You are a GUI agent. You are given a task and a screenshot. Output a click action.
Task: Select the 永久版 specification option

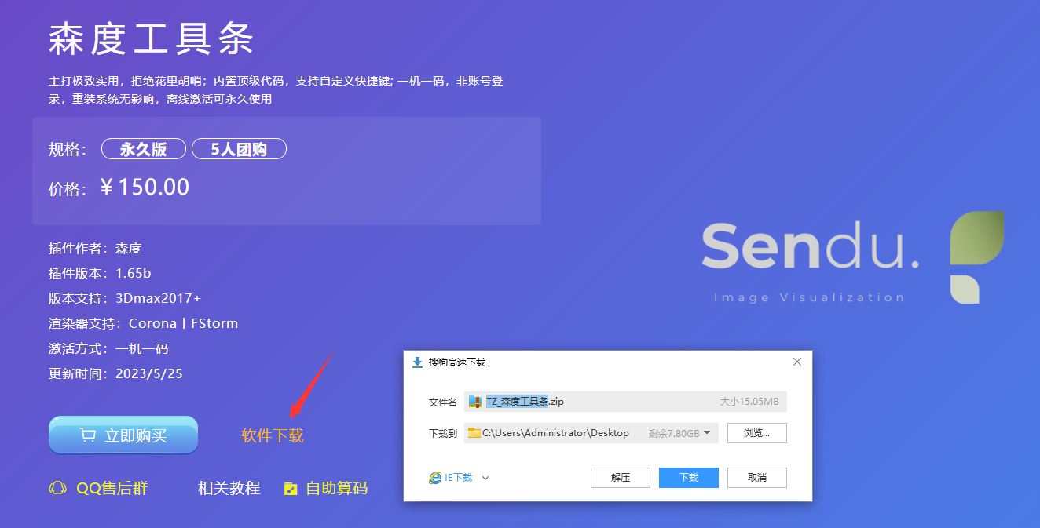(144, 149)
